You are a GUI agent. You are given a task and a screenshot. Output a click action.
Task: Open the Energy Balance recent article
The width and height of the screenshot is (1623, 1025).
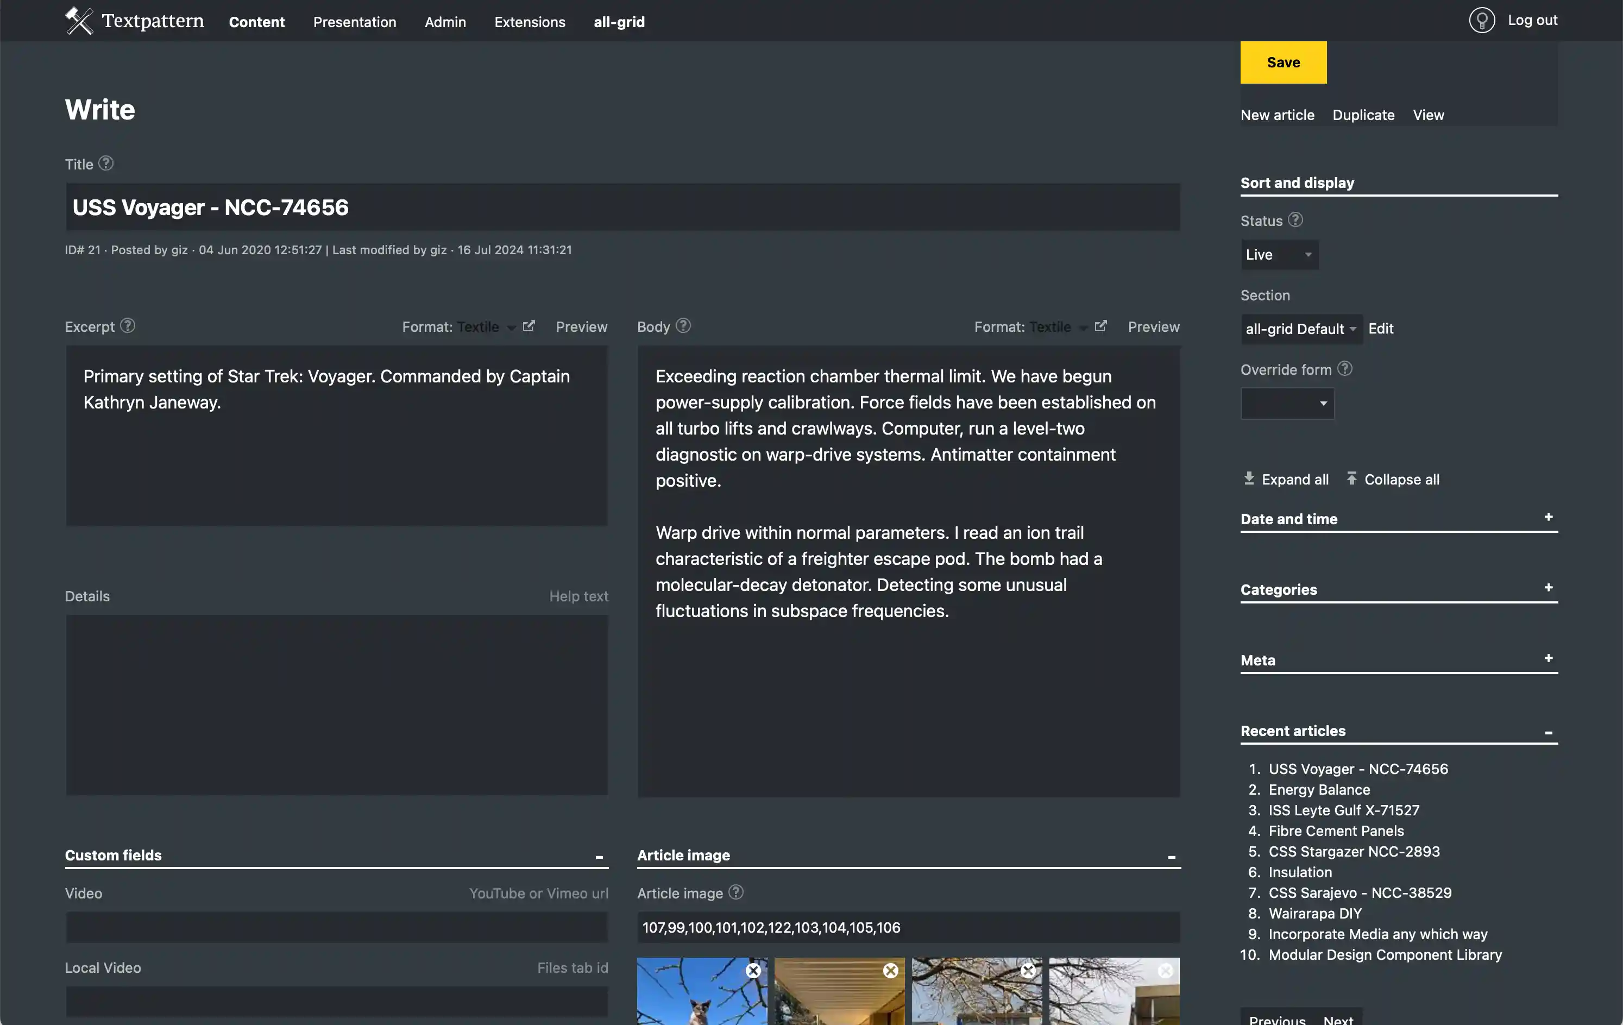(x=1318, y=789)
